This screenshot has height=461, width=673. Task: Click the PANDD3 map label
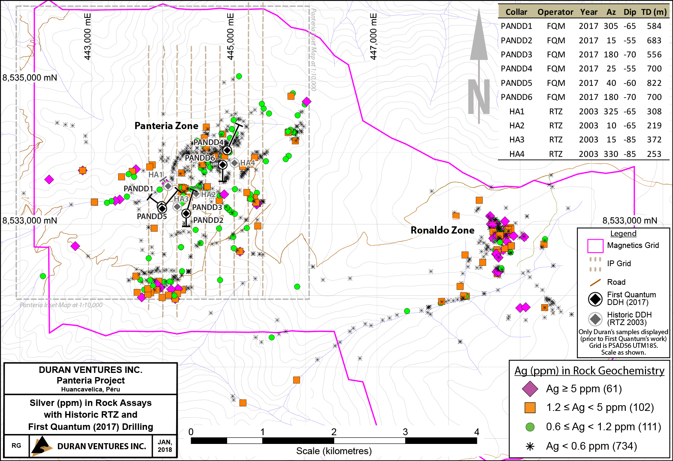[207, 207]
